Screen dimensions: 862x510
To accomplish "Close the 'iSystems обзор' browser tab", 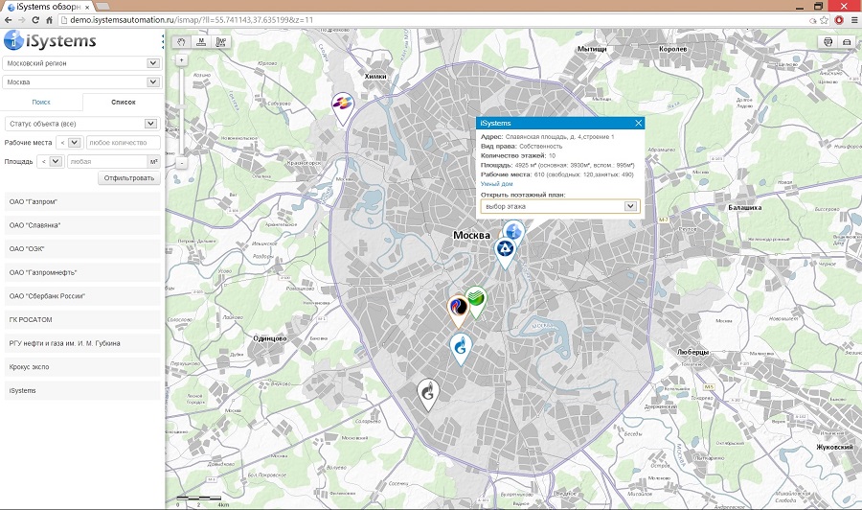I will click(87, 7).
